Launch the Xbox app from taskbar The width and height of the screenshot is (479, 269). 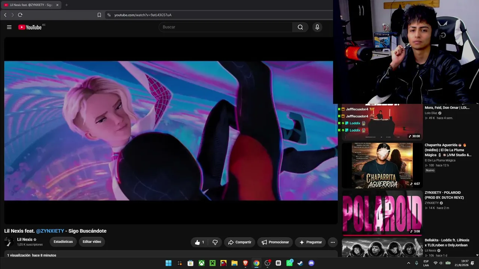[x=201, y=263]
